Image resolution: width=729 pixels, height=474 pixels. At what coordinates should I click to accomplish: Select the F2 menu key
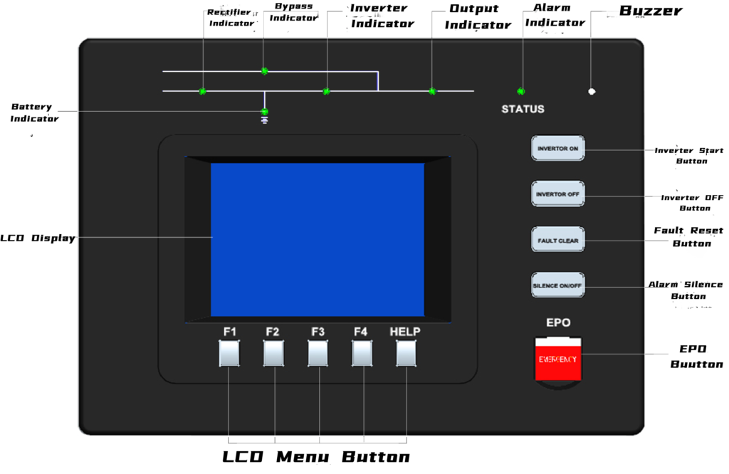(x=273, y=354)
